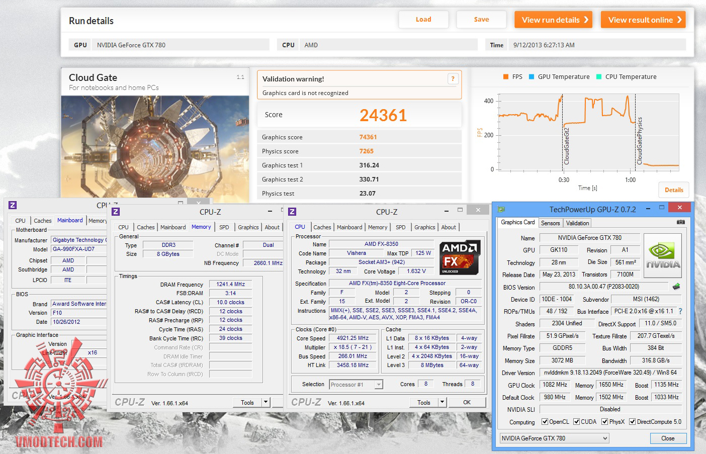Toggle the PhysX checkbox
Screen dimensions: 706x454
[604, 422]
